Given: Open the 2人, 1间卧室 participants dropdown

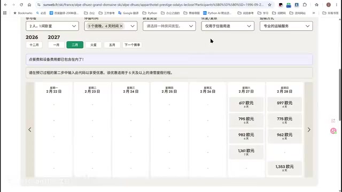Looking at the screenshot, I should pyautogui.click(x=52, y=26).
